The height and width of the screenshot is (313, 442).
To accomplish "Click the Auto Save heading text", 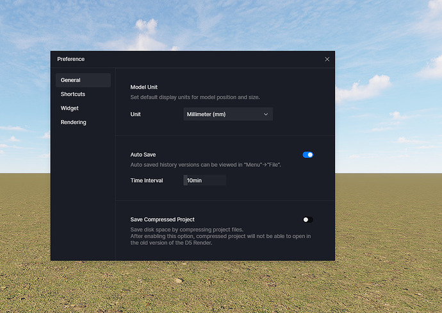I will [x=143, y=155].
